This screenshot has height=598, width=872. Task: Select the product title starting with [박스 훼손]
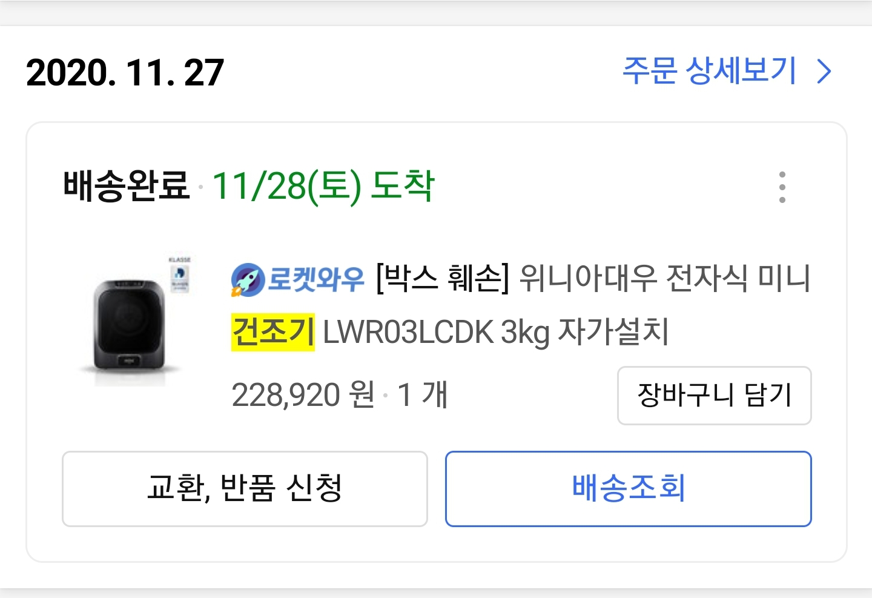521,305
